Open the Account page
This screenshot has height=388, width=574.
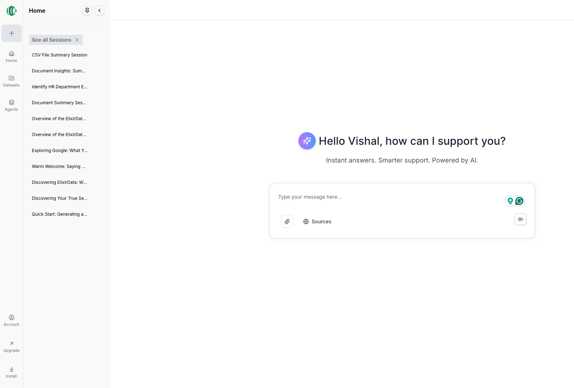[x=12, y=320]
